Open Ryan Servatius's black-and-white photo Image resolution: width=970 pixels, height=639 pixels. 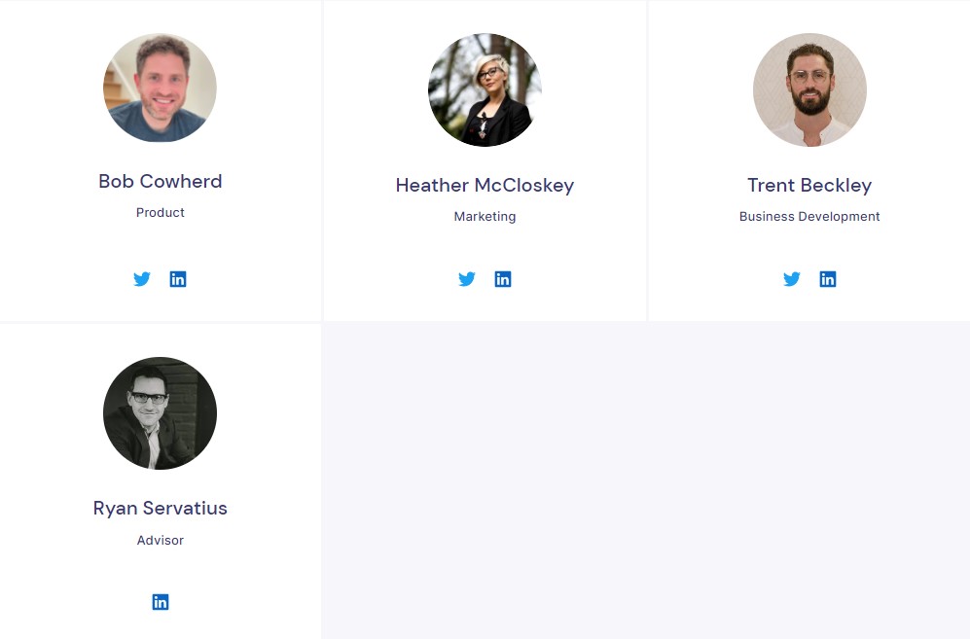point(160,413)
